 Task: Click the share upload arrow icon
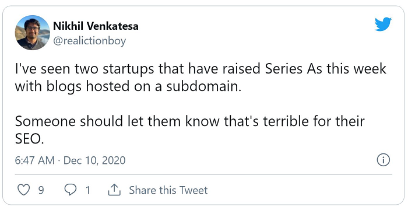114,190
